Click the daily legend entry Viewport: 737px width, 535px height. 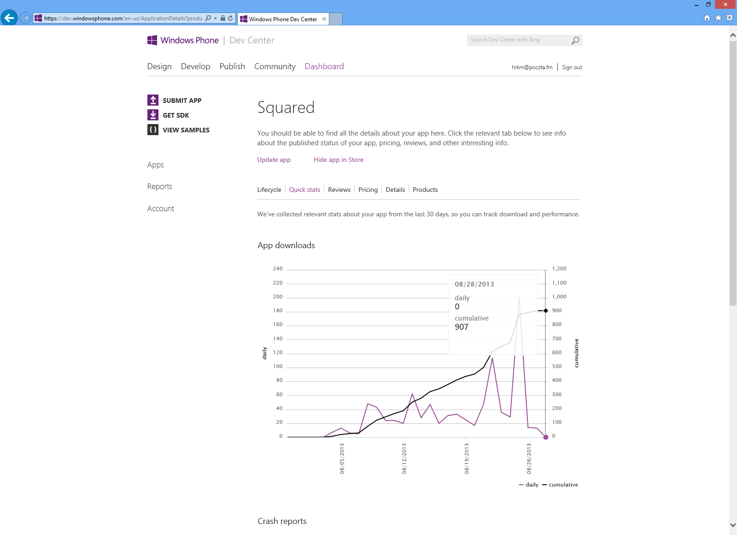coord(529,485)
